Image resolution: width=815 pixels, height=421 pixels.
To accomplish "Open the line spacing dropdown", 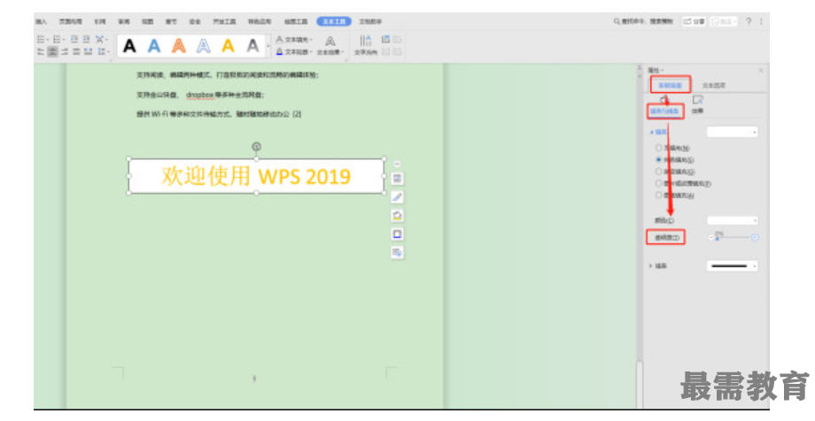I will (x=103, y=51).
